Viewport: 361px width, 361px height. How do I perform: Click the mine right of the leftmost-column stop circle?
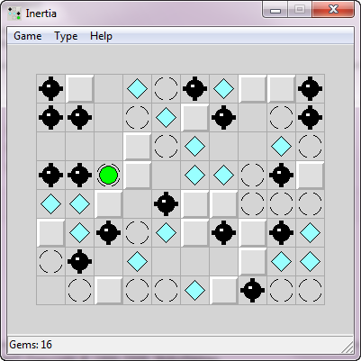pos(79,261)
